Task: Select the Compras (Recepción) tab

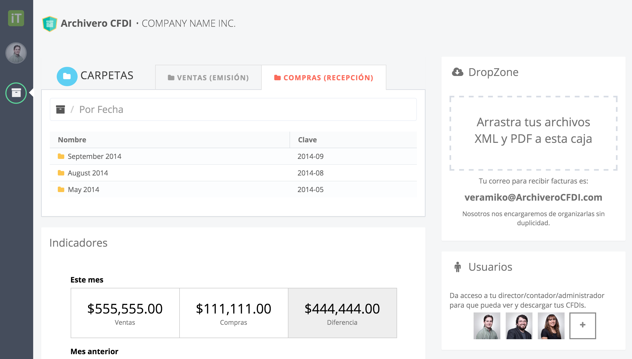Action: [323, 78]
